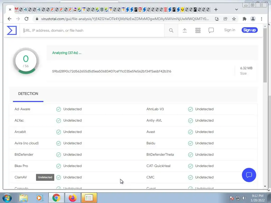Click the BitDefender engine name
The height and width of the screenshot is (203, 271).
pos(24,155)
